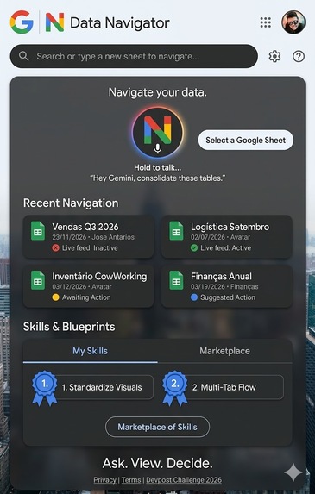Click the blue Suggested Action status dot
Screen dimensions: 315x494
tap(194, 297)
